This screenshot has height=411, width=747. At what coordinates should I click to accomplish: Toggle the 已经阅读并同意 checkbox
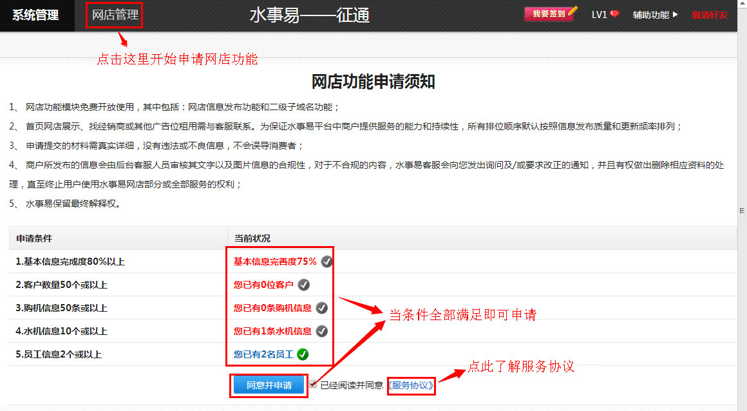(x=314, y=385)
